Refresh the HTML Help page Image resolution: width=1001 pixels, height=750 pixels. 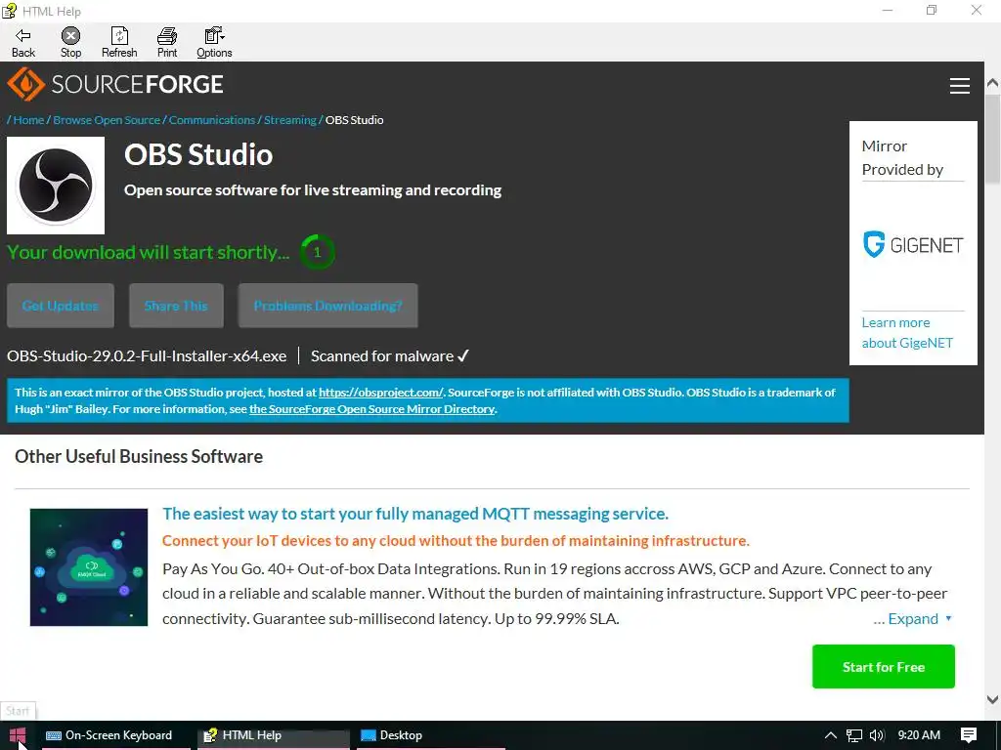pyautogui.click(x=119, y=43)
